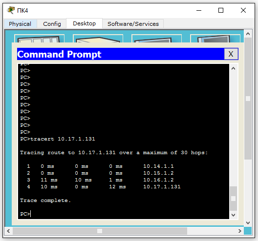Click fourth desktop app thumbnail behind prompt
Screen dimensions: 258x241
pyautogui.click(x=215, y=39)
